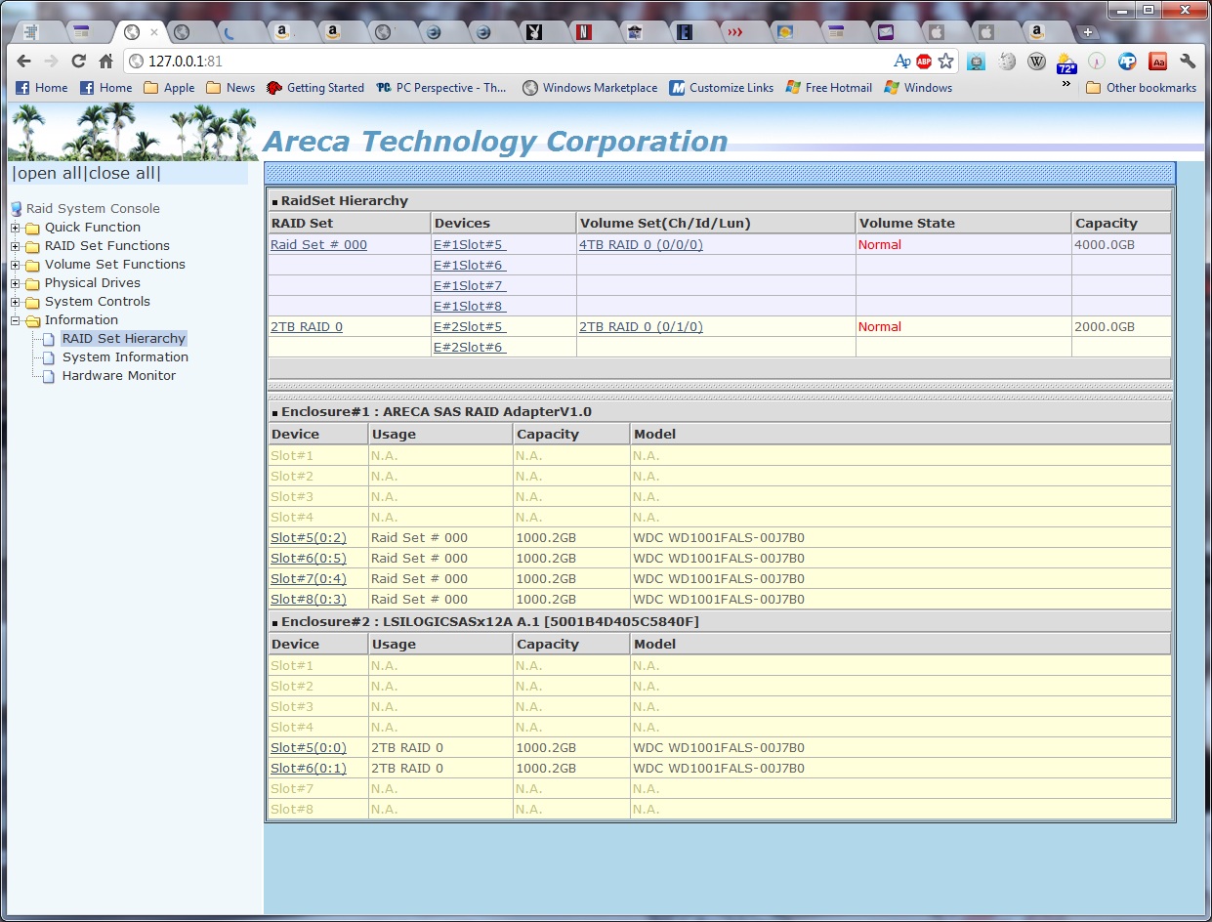The image size is (1212, 922).
Task: Expand the Physical Drives node
Action: point(15,283)
